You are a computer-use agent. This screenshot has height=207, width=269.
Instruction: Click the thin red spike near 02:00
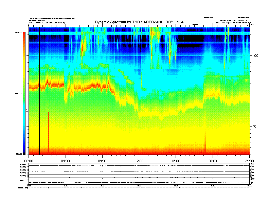click(48, 132)
